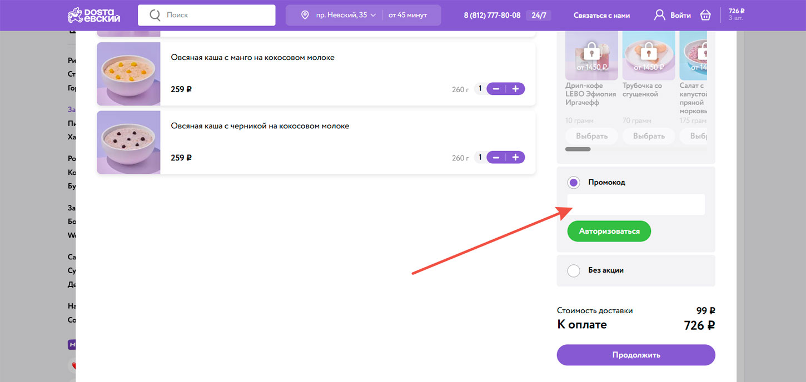The height and width of the screenshot is (382, 806).
Task: Click the 726 ₽ cart total in header
Action: coord(737,11)
